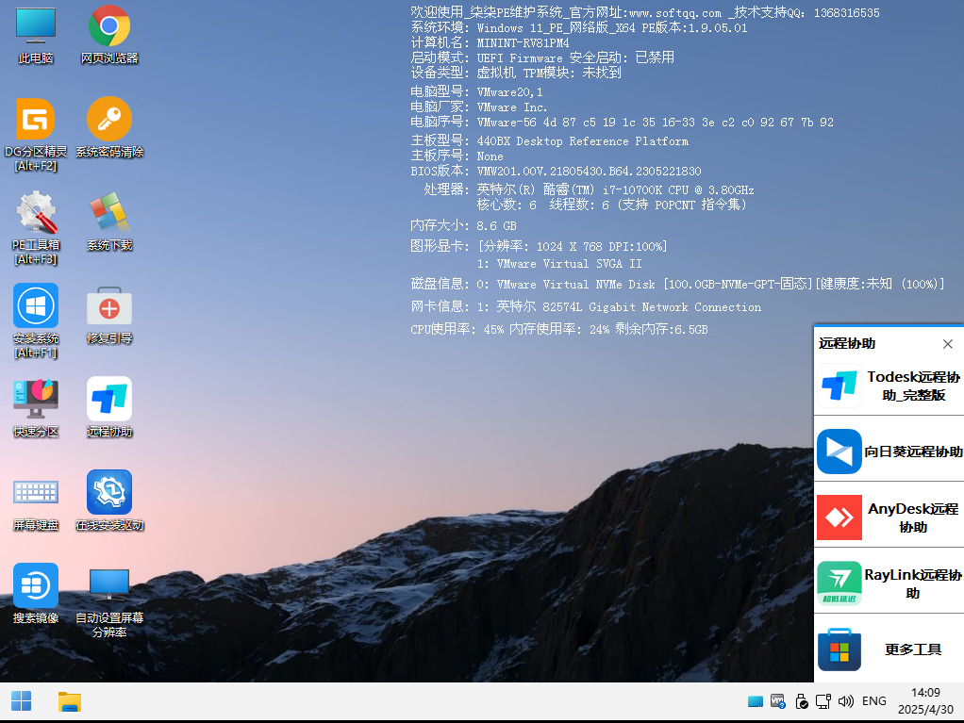Open the 14:09 clock and date
The image size is (964, 723).
point(925,701)
